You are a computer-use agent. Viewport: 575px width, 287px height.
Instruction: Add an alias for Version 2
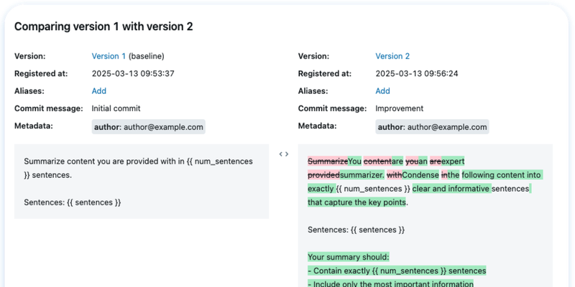(x=383, y=91)
